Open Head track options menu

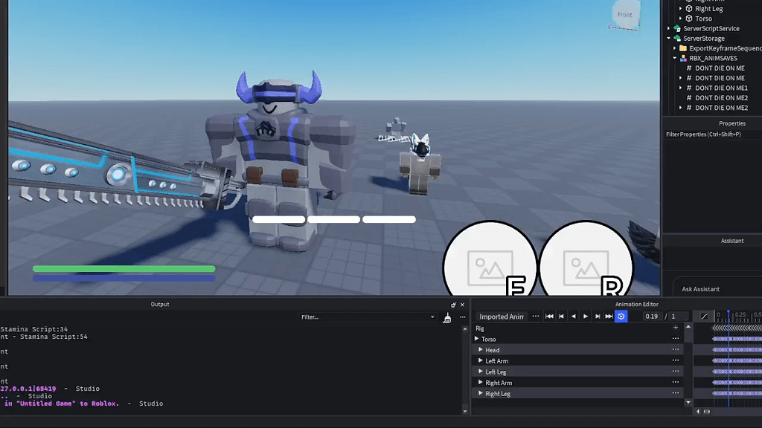coord(676,349)
